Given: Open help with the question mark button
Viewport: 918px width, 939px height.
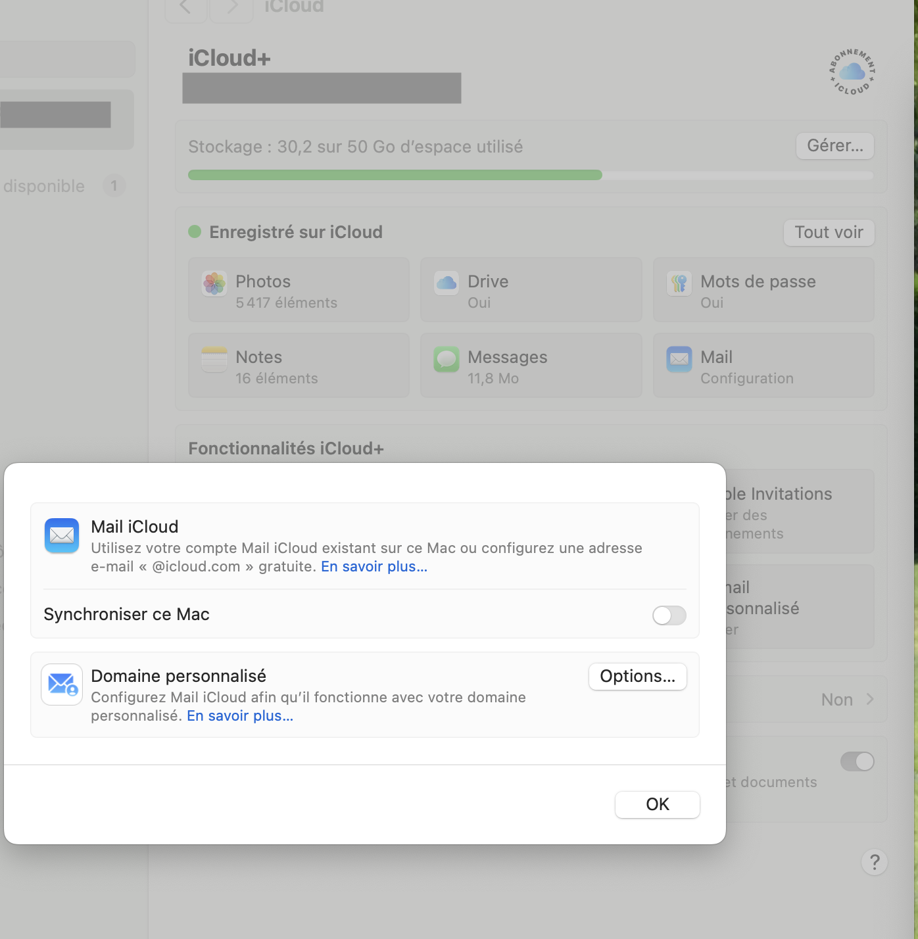Looking at the screenshot, I should pos(875,861).
